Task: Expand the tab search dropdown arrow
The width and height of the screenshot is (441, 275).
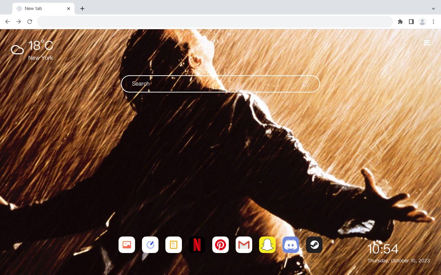Action: point(433,9)
